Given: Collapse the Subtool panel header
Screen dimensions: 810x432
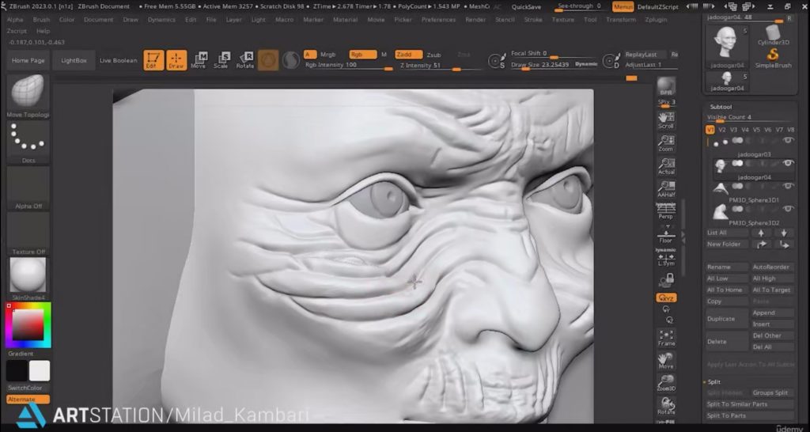Looking at the screenshot, I should [721, 107].
